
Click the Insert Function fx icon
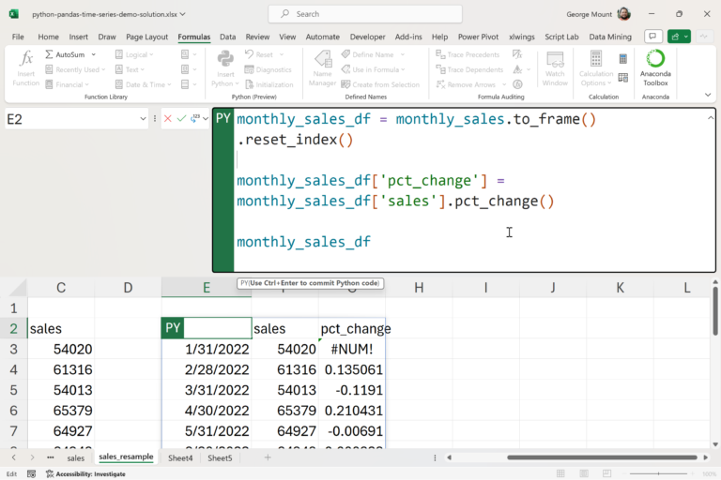(x=26, y=59)
